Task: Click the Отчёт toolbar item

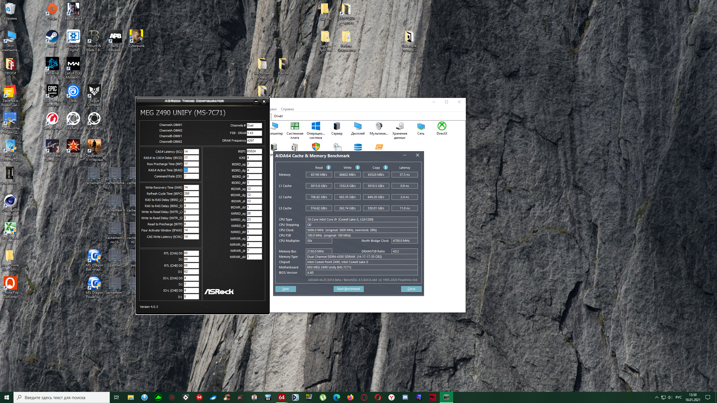Action: pos(278,116)
